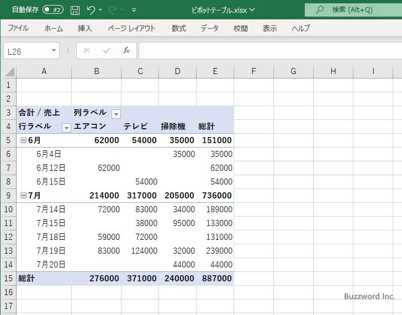Click the エアコン grand total 276000
402x315 pixels.
(97, 279)
